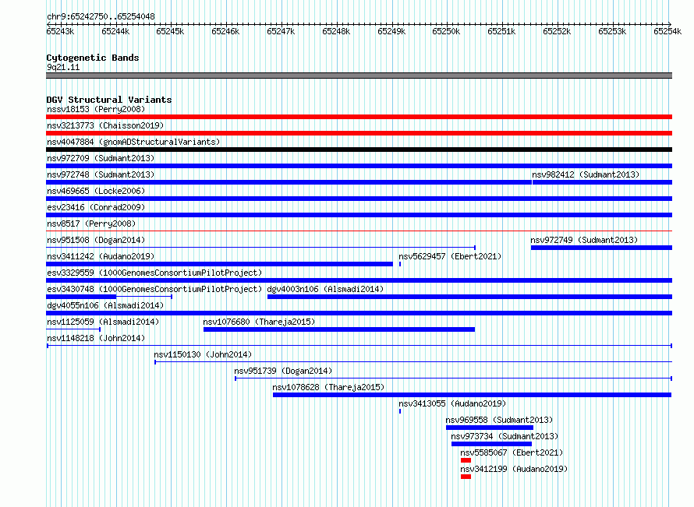This screenshot has width=694, height=507.
Task: Click dgv4003n106 (Alsmadi2014) label
Action: click(x=325, y=289)
